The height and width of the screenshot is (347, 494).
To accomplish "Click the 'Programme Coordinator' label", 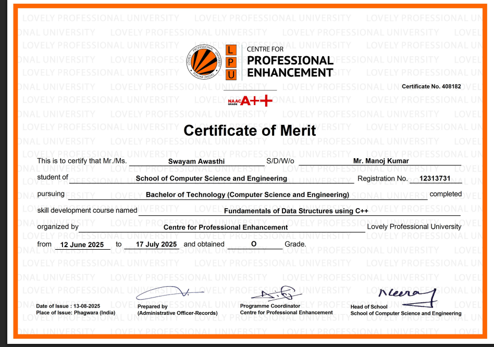I will (270, 306).
